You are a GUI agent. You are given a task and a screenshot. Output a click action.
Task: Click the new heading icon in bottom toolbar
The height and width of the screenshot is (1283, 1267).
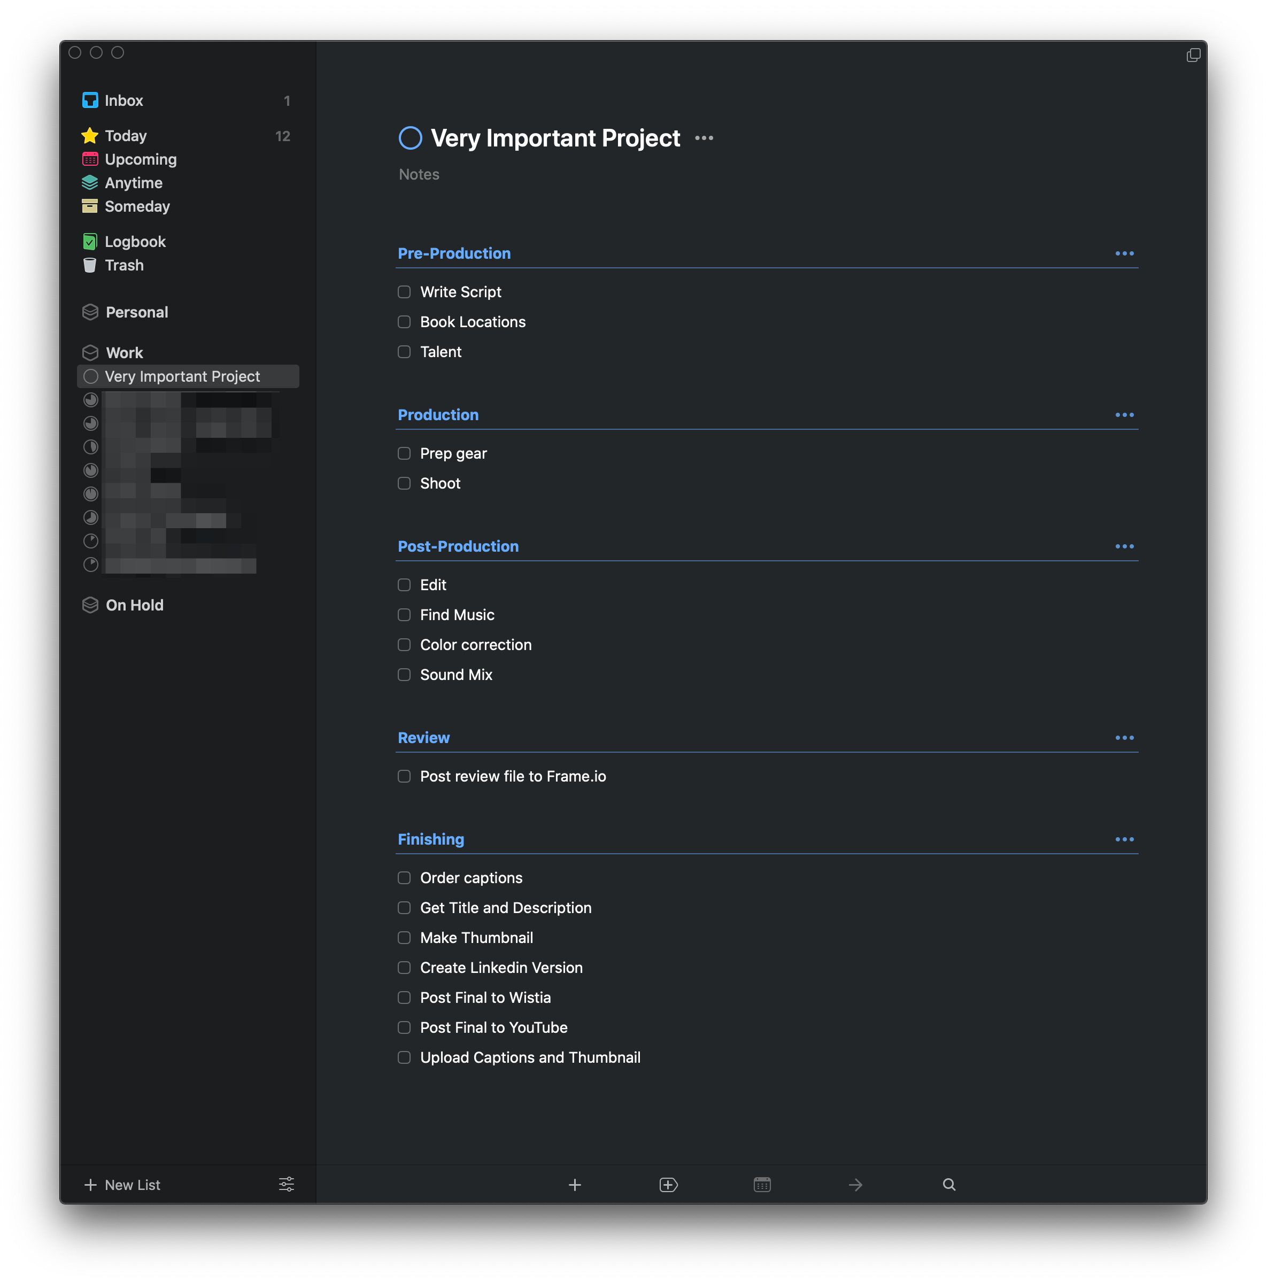point(668,1185)
